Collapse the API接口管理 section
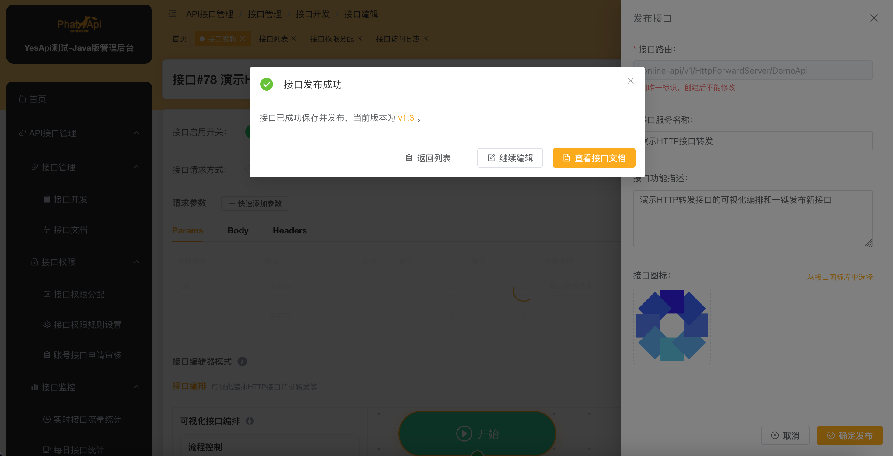 coord(137,133)
